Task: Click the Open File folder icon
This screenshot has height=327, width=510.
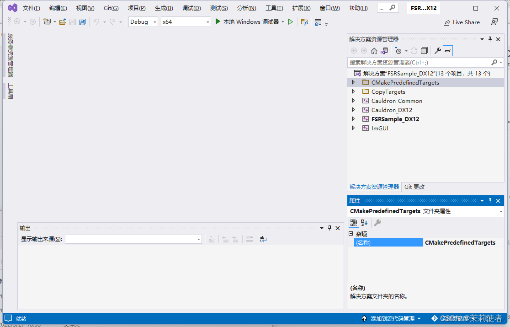Action: click(63, 22)
